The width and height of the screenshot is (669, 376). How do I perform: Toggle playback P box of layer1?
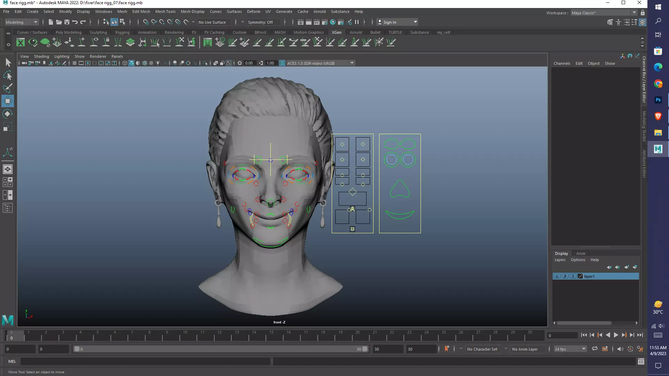(x=565, y=276)
